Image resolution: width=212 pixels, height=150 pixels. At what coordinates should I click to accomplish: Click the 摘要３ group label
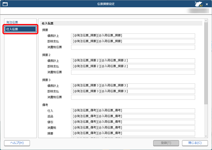pyautogui.click(x=46, y=80)
